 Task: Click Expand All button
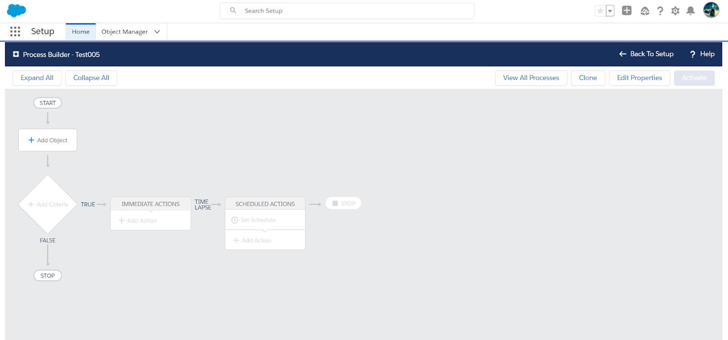point(37,78)
